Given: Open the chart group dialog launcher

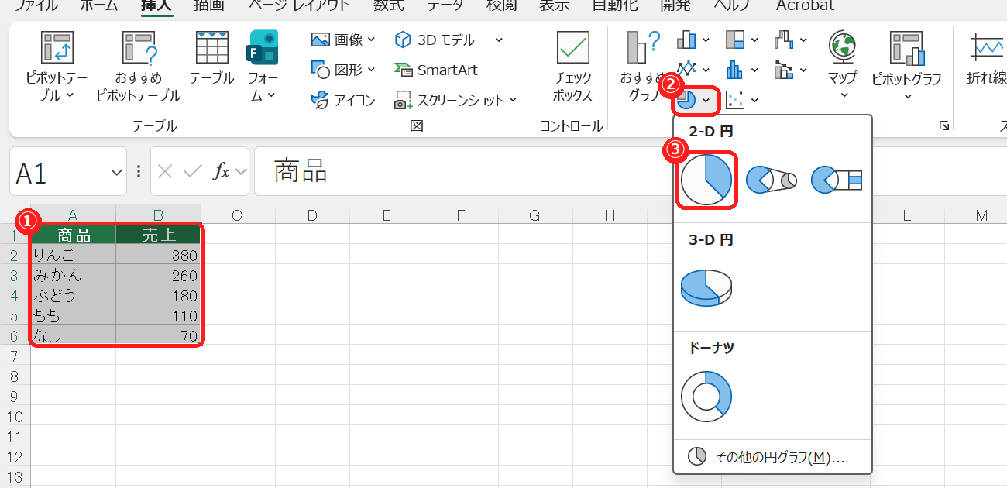Looking at the screenshot, I should click(x=943, y=125).
